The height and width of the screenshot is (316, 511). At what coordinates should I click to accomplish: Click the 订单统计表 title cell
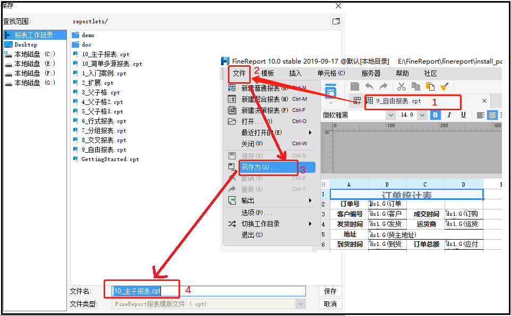[407, 195]
